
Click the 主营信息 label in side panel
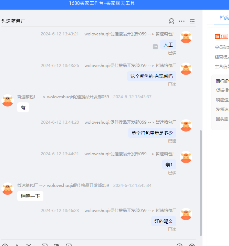click(x=222, y=67)
